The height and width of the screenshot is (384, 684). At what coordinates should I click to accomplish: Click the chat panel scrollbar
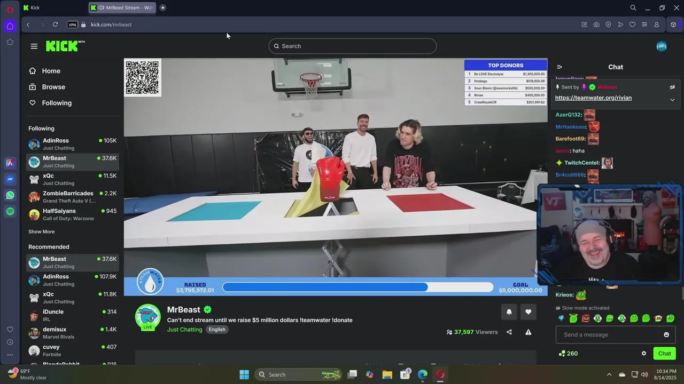(x=682, y=293)
